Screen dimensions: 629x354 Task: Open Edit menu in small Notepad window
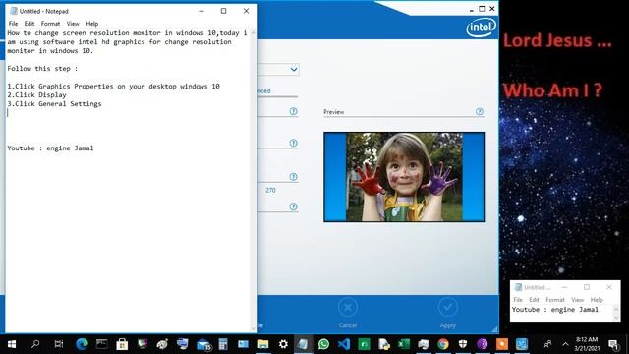[x=534, y=299]
